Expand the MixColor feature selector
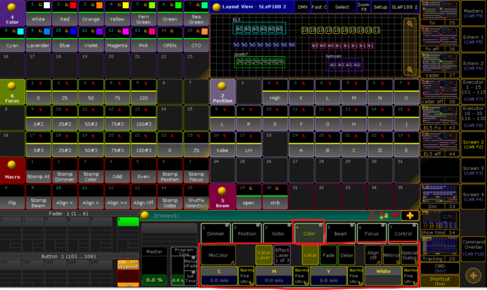The width and height of the screenshot is (487, 290). tap(218, 255)
